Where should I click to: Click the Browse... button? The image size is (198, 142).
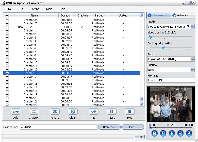point(109,127)
